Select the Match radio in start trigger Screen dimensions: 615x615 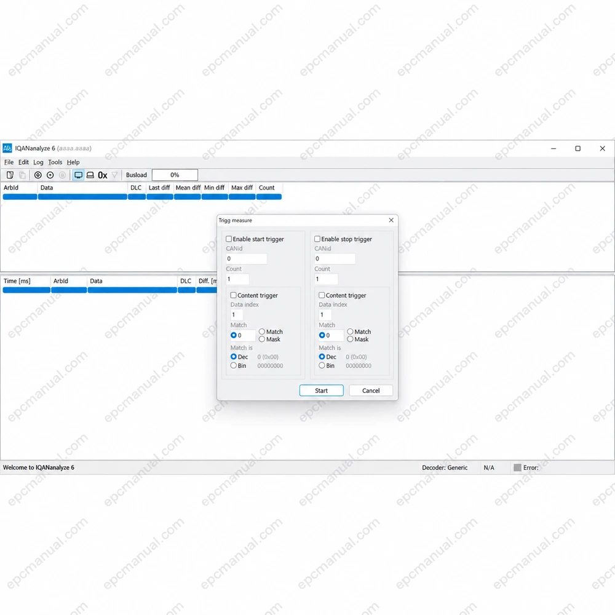(261, 332)
